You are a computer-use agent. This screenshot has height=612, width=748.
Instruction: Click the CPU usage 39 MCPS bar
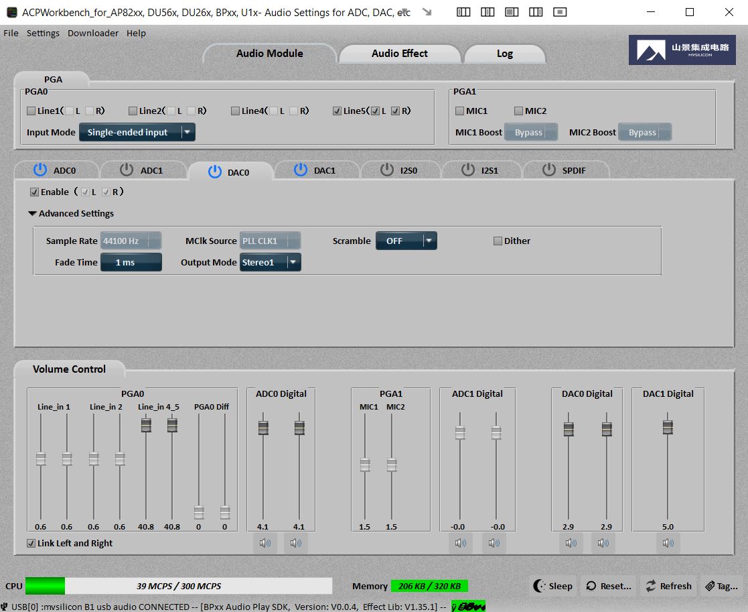pos(178,586)
